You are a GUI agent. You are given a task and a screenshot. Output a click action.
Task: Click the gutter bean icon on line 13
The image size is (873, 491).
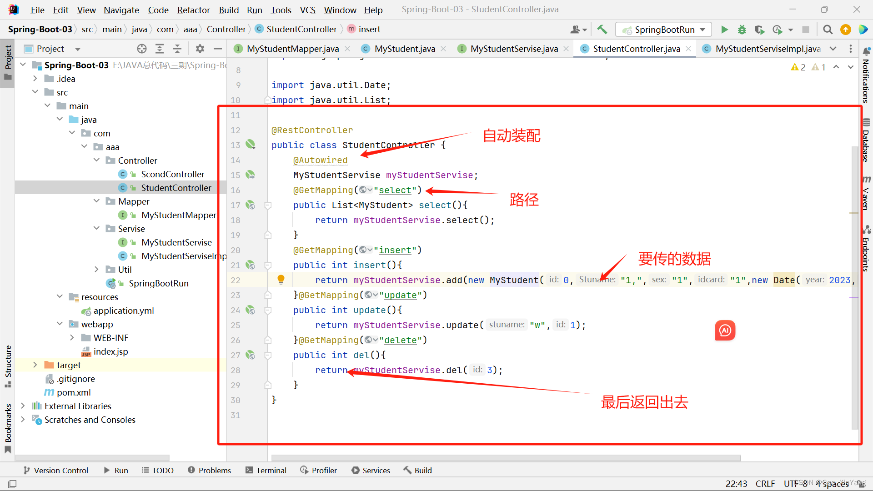pos(251,145)
